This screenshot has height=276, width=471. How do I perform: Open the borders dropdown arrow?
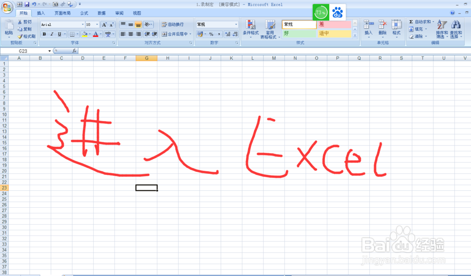(x=77, y=34)
